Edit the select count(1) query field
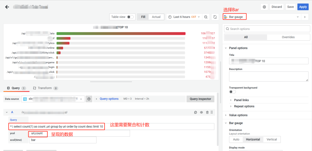 coord(112,127)
